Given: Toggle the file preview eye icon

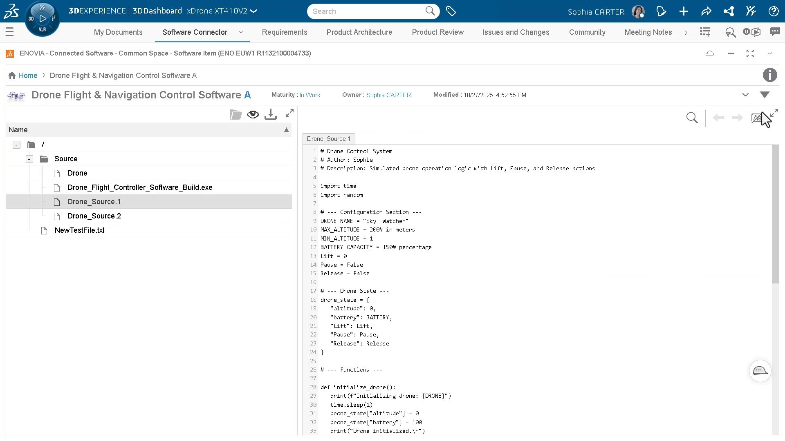Looking at the screenshot, I should pyautogui.click(x=253, y=114).
